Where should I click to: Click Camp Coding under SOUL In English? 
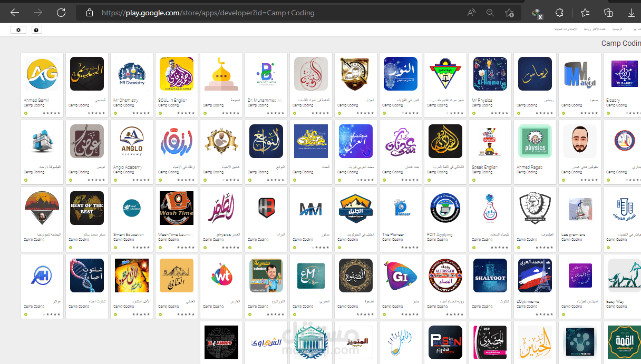(169, 105)
